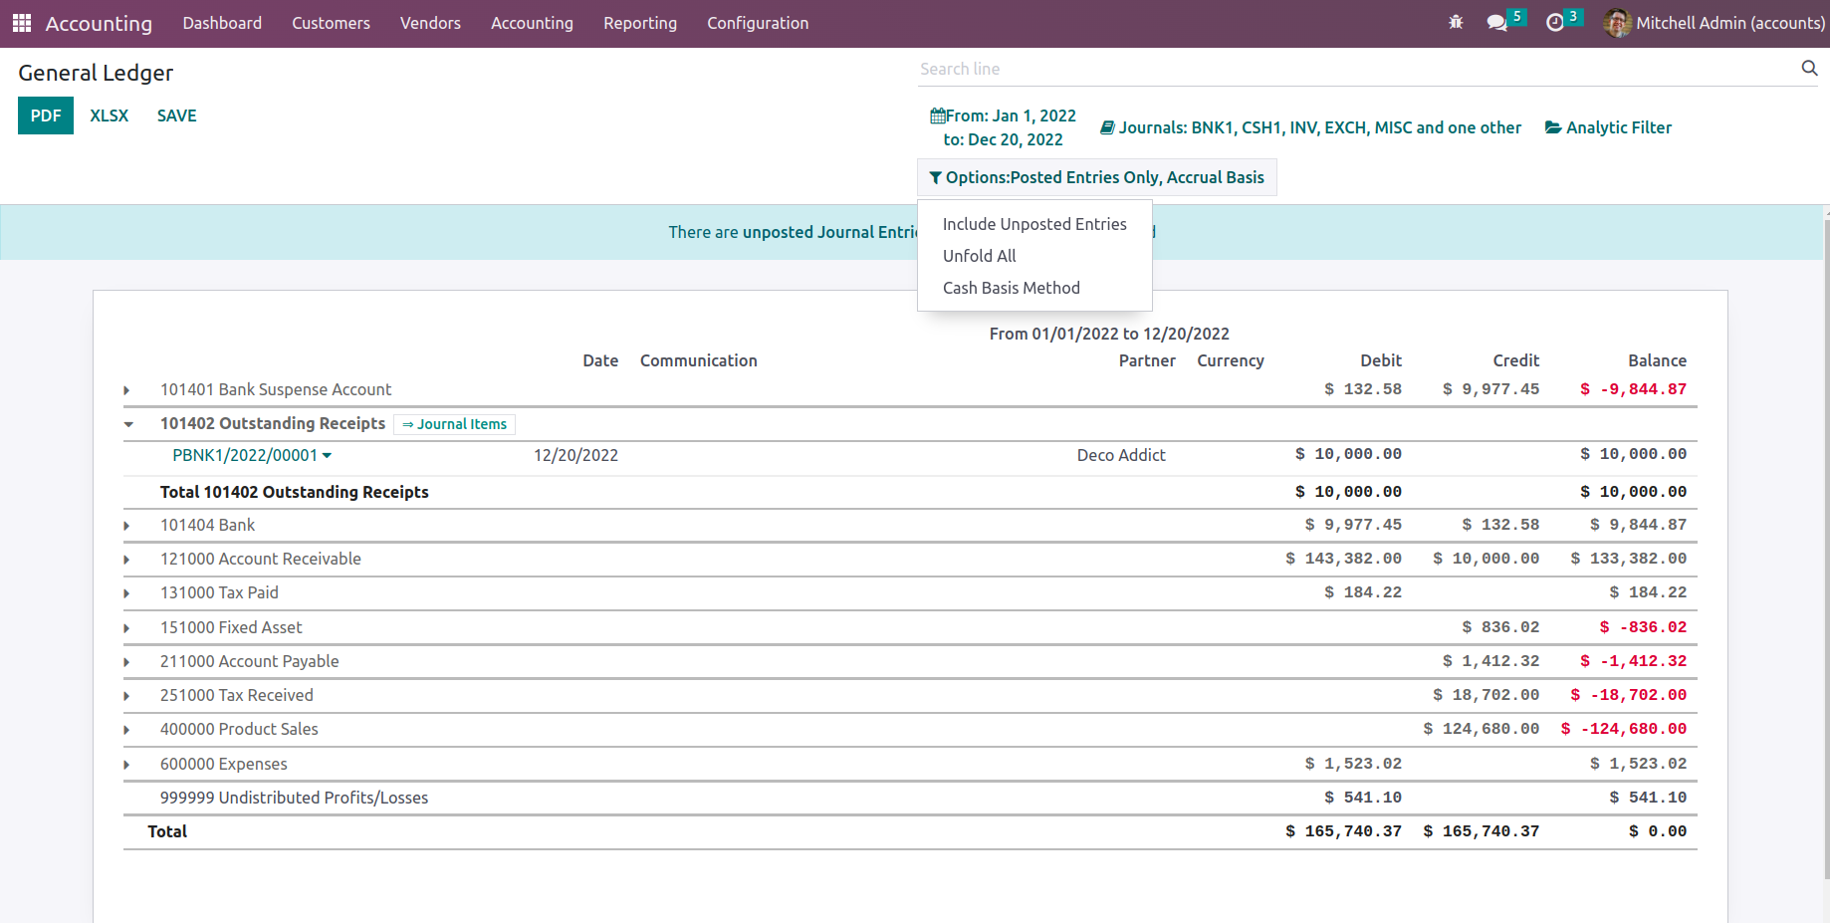Open the Dashboard menu

(222, 23)
